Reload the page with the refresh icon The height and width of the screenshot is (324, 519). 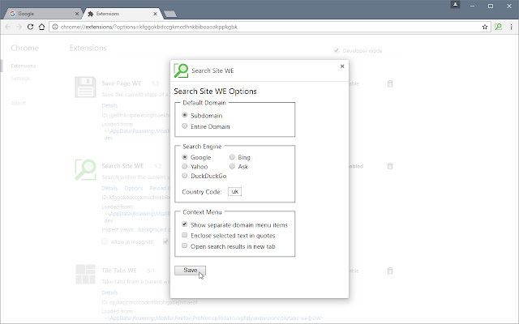(30, 27)
